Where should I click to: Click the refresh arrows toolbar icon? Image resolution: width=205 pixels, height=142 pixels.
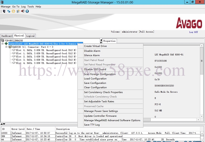click(9, 11)
